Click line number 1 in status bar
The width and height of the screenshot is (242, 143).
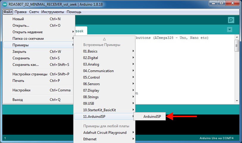(x=5, y=138)
